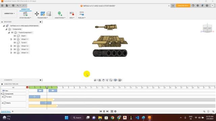
Task: Expand the Wheel 1:2 tree node
Action: point(11,46)
